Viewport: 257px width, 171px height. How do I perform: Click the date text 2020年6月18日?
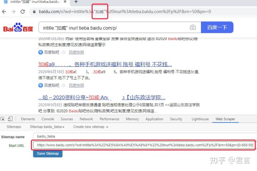[x=51, y=72]
